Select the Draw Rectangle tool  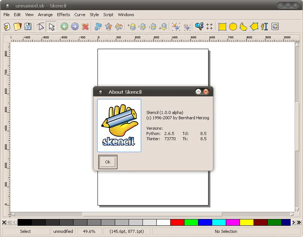[x=222, y=27]
